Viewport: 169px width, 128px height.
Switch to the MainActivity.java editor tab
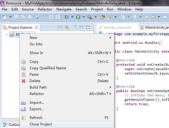154,27
